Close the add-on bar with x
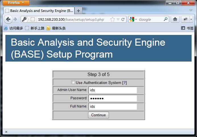 pos(6,132)
